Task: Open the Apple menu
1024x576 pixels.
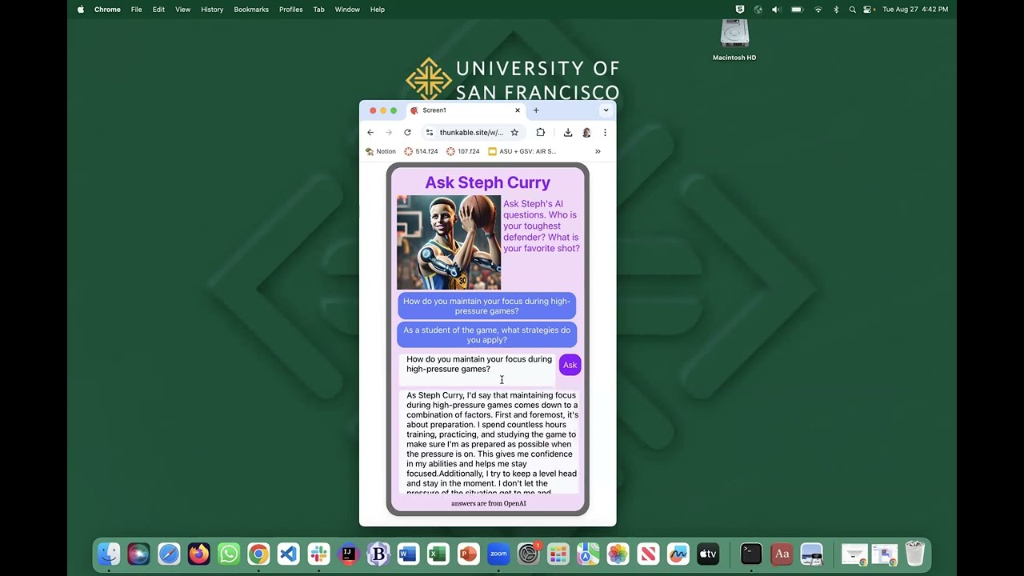Action: coord(81,10)
